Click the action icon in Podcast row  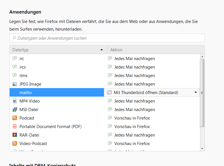110,118
